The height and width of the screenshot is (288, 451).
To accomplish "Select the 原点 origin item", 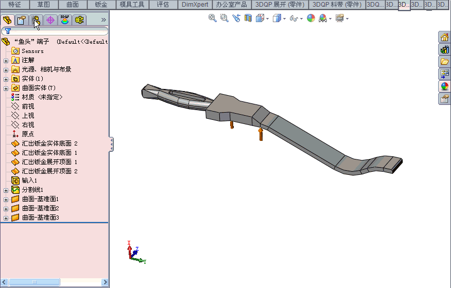I will 23,134.
